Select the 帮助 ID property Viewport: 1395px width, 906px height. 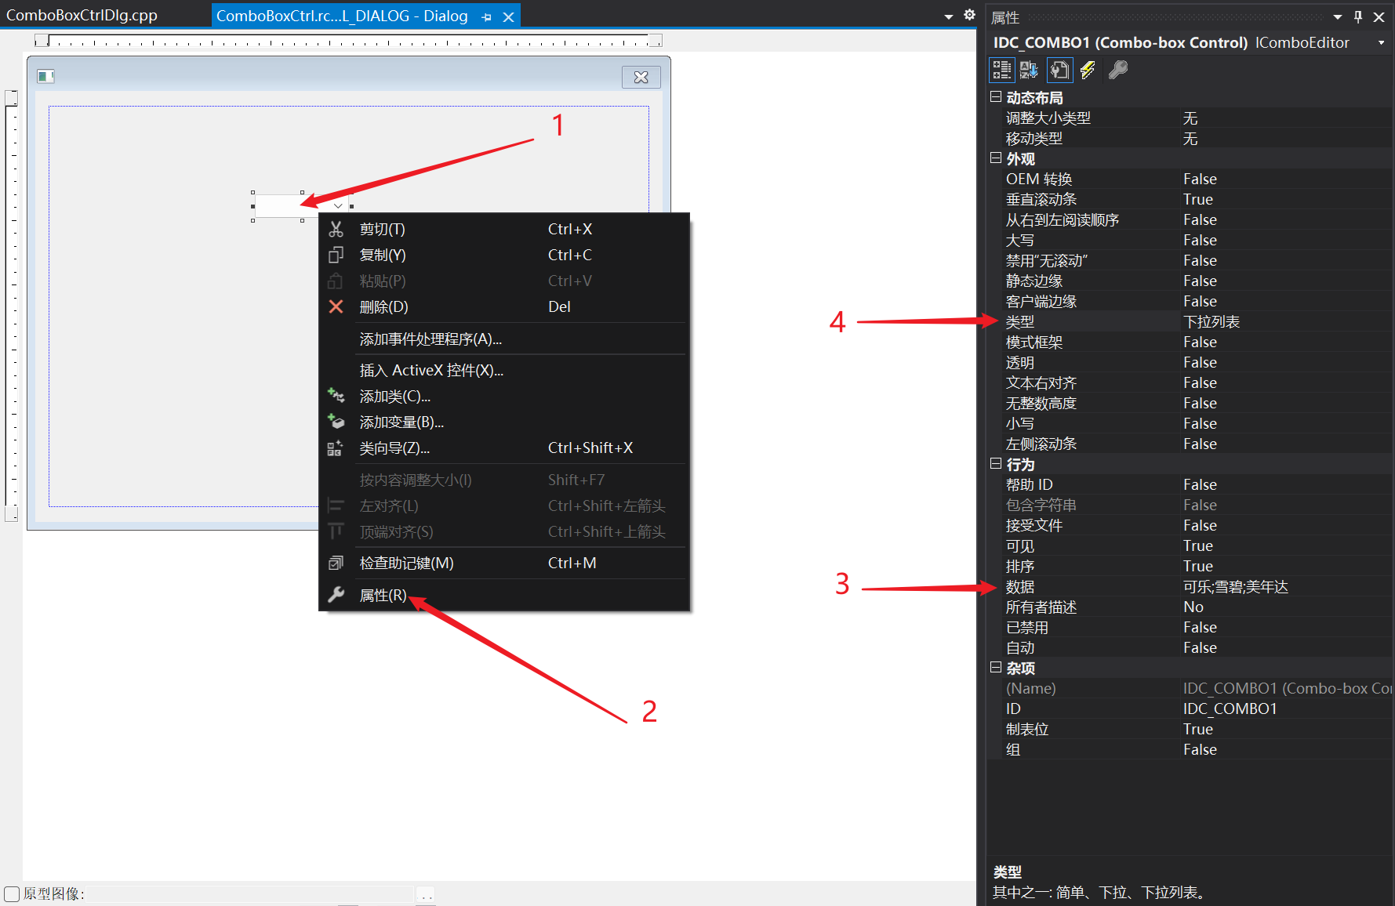pyautogui.click(x=1190, y=484)
